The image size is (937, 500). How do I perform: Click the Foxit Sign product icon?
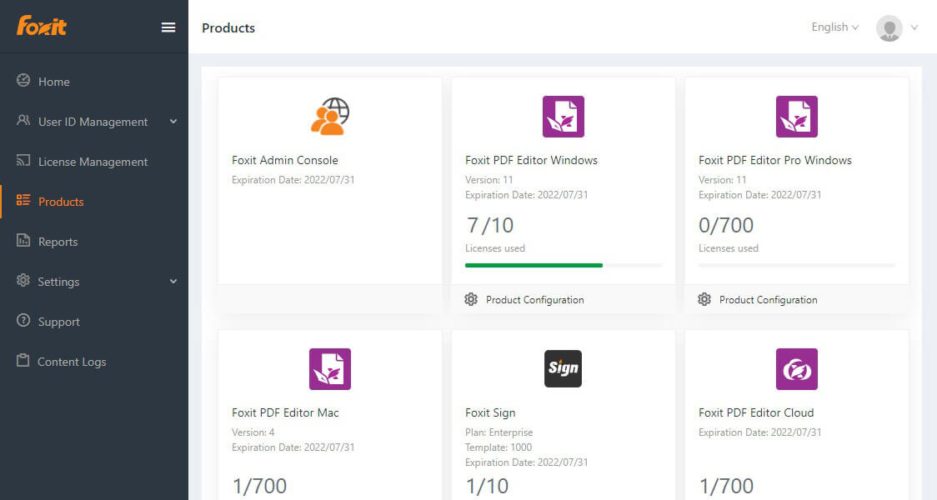(x=563, y=367)
